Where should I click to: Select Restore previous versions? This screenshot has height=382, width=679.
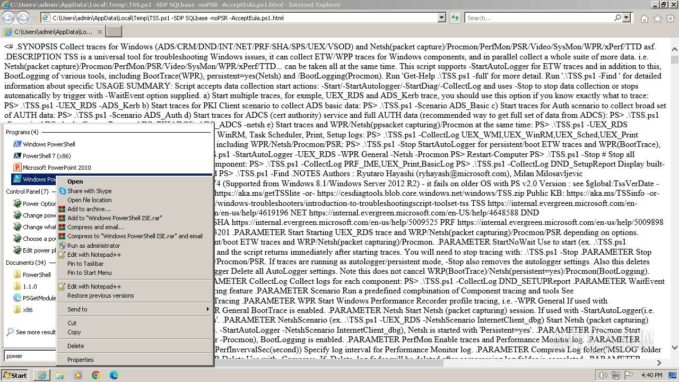tap(134, 296)
